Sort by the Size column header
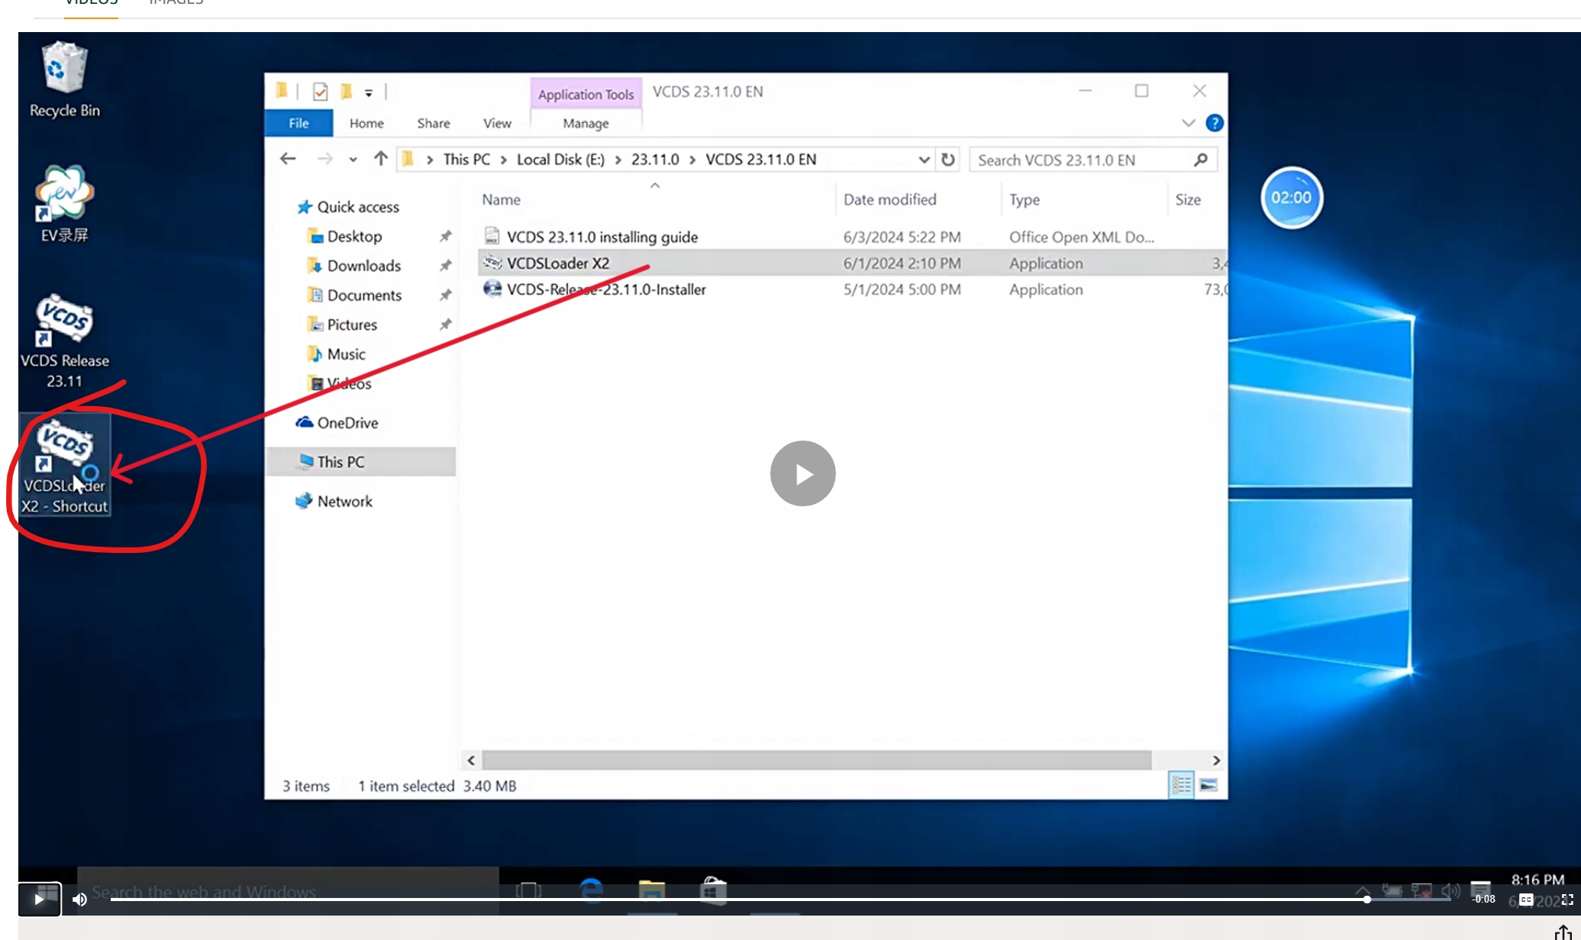 (1187, 200)
